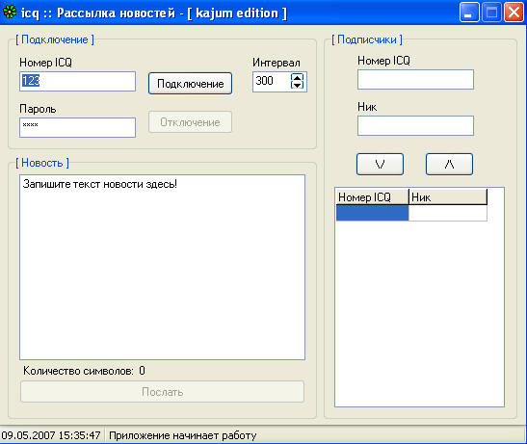This screenshot has height=444, width=527.
Task: Focus the Номер ICQ field in Подключение
Action: tap(78, 81)
